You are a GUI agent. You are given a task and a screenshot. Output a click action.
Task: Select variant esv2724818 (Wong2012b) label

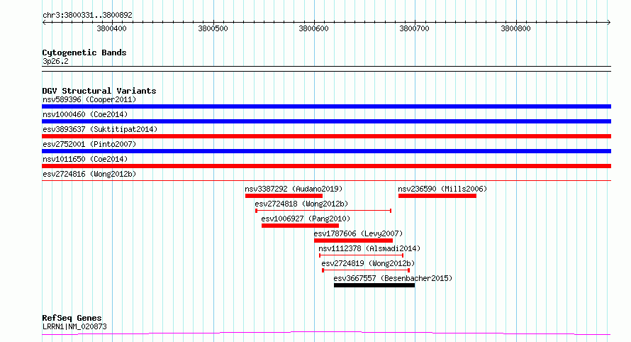[301, 204]
